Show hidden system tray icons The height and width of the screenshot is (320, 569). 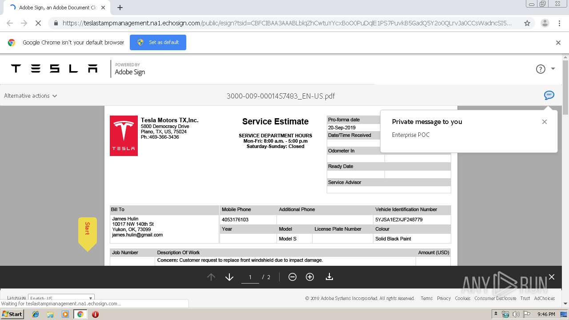point(496,314)
